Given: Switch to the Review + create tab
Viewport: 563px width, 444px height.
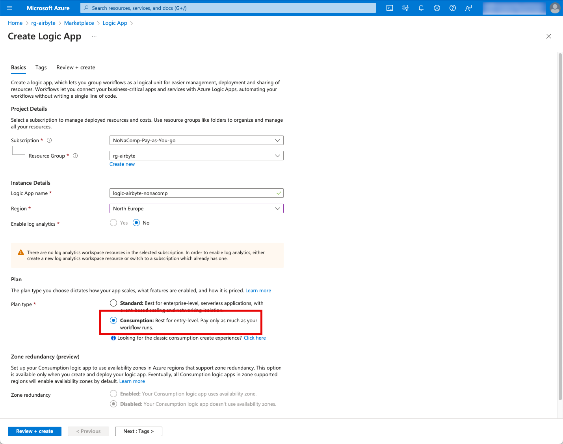Looking at the screenshot, I should tap(76, 67).
